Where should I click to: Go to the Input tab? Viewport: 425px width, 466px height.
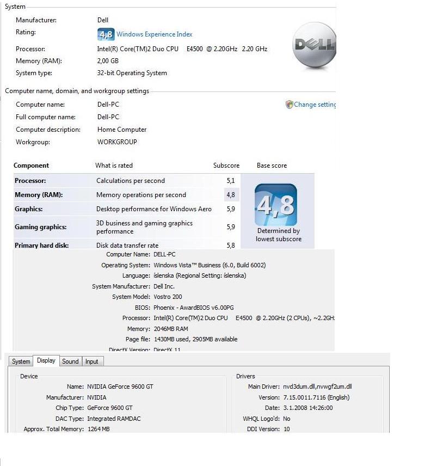(92, 361)
